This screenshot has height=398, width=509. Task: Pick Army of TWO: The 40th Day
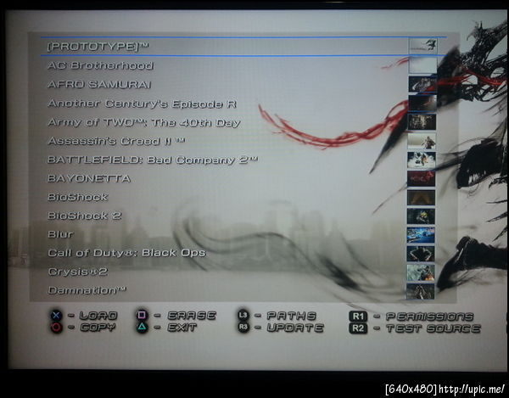pyautogui.click(x=144, y=122)
